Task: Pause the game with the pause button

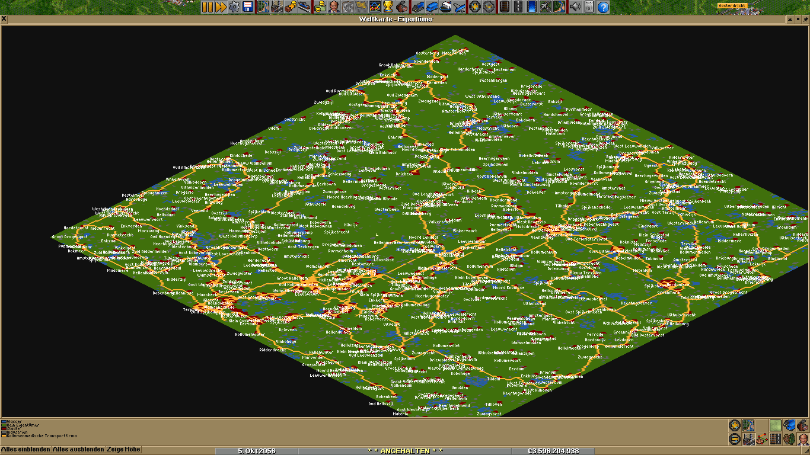Action: click(x=207, y=7)
